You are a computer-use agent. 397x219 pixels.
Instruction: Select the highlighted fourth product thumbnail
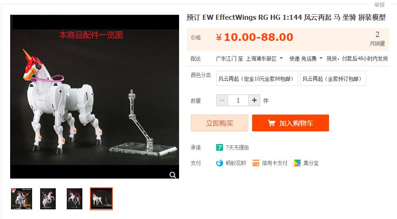point(101,199)
